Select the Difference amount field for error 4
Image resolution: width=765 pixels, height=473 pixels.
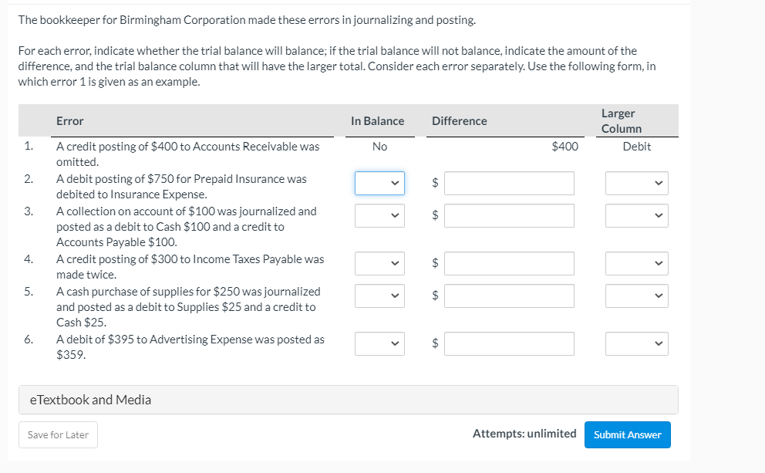pos(509,263)
